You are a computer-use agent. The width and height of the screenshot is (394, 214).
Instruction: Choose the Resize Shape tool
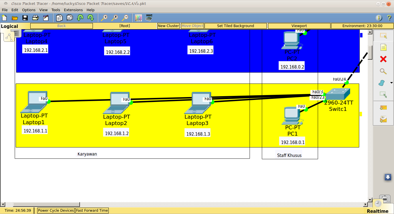383,94
